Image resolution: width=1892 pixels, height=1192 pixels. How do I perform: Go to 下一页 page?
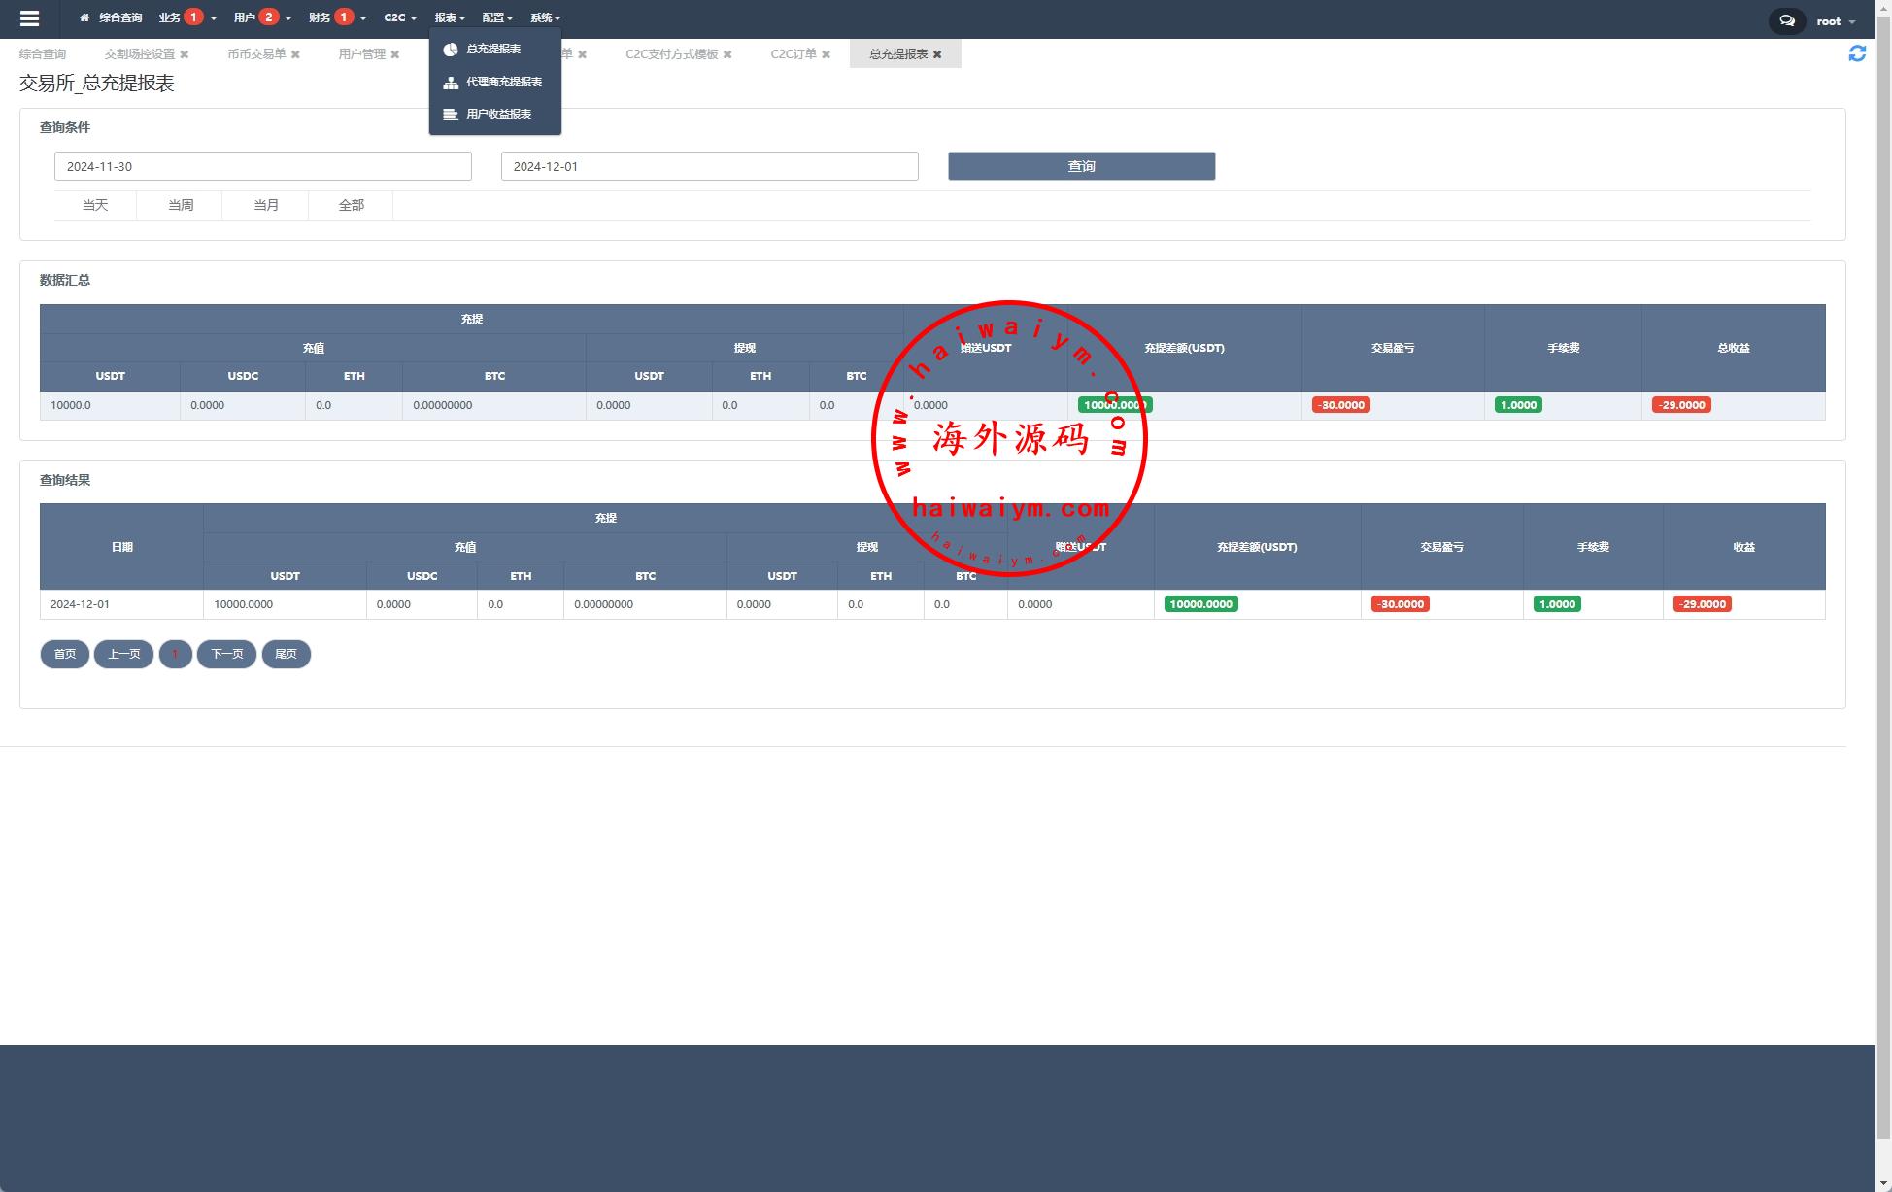coord(226,654)
